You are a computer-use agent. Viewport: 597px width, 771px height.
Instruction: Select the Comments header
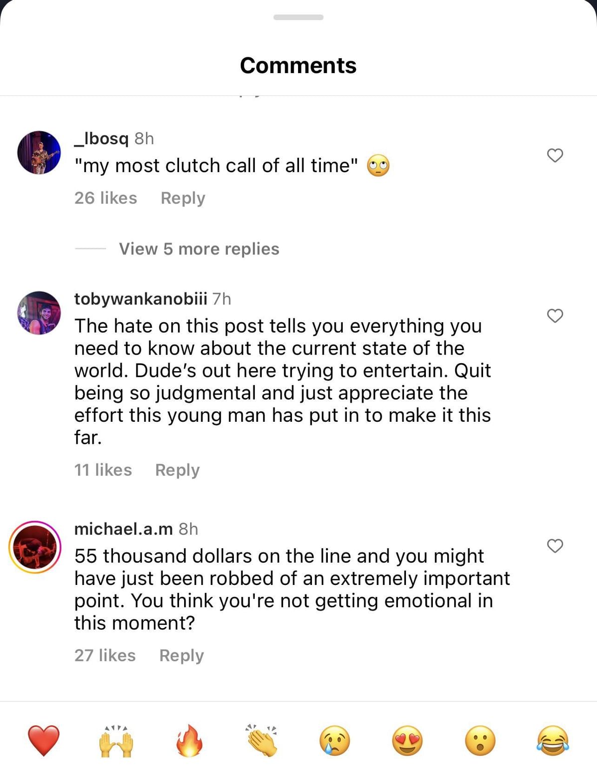point(298,65)
